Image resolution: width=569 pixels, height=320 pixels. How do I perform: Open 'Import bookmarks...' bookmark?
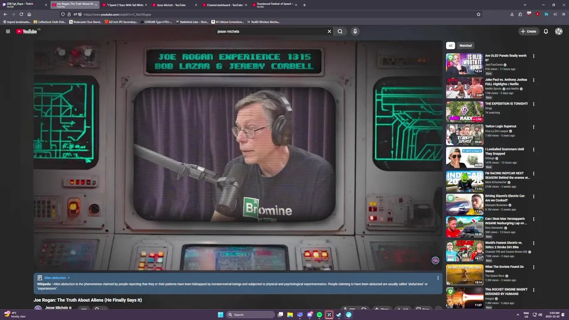tap(17, 22)
